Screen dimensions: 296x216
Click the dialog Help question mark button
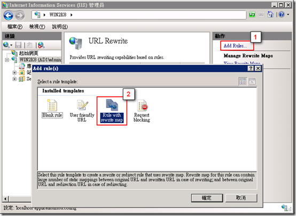pos(251,68)
